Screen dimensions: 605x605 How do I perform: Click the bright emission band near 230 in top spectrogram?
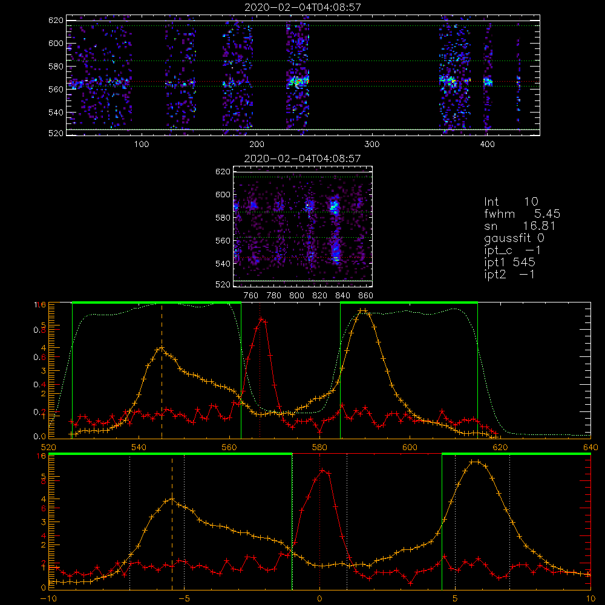click(x=298, y=82)
